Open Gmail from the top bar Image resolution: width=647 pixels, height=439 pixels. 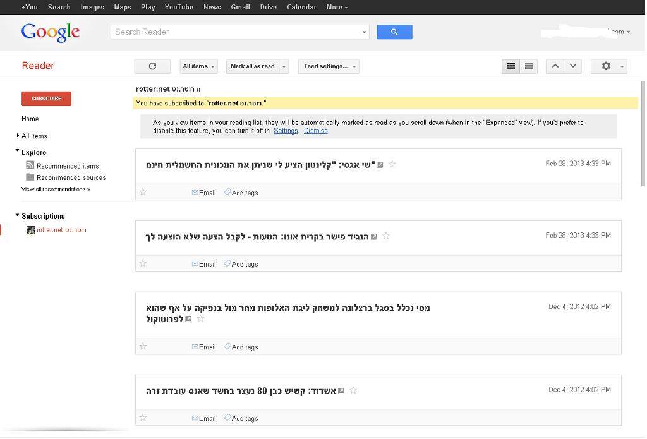(240, 7)
